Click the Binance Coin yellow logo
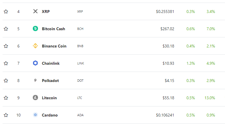The image size is (225, 126). point(35,46)
